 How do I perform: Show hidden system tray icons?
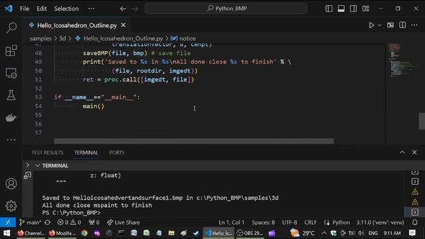point(324,233)
